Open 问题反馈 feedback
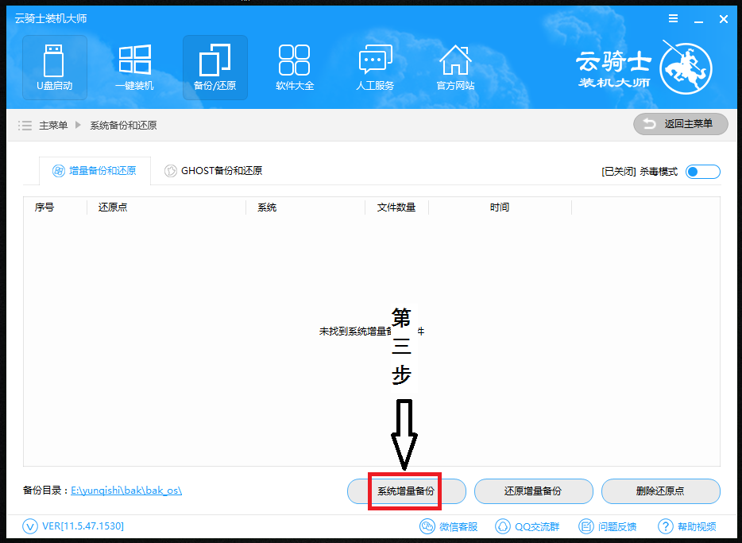Image resolution: width=742 pixels, height=543 pixels. (x=608, y=526)
